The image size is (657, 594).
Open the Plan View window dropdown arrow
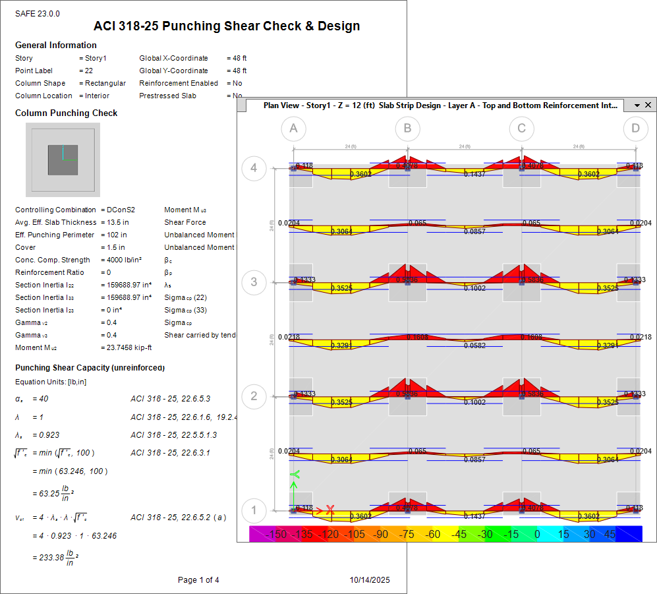637,105
